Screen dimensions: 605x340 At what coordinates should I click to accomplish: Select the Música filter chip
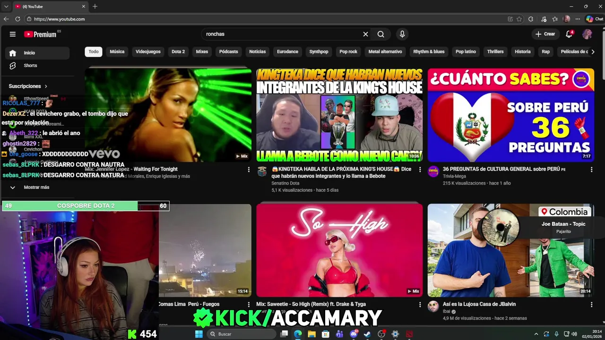(117, 51)
